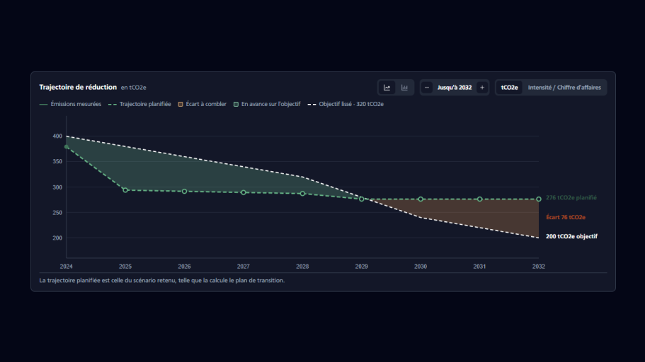645x362 pixels.
Task: Click the 'en tCO2e' subtitle text
Action: tap(133, 88)
